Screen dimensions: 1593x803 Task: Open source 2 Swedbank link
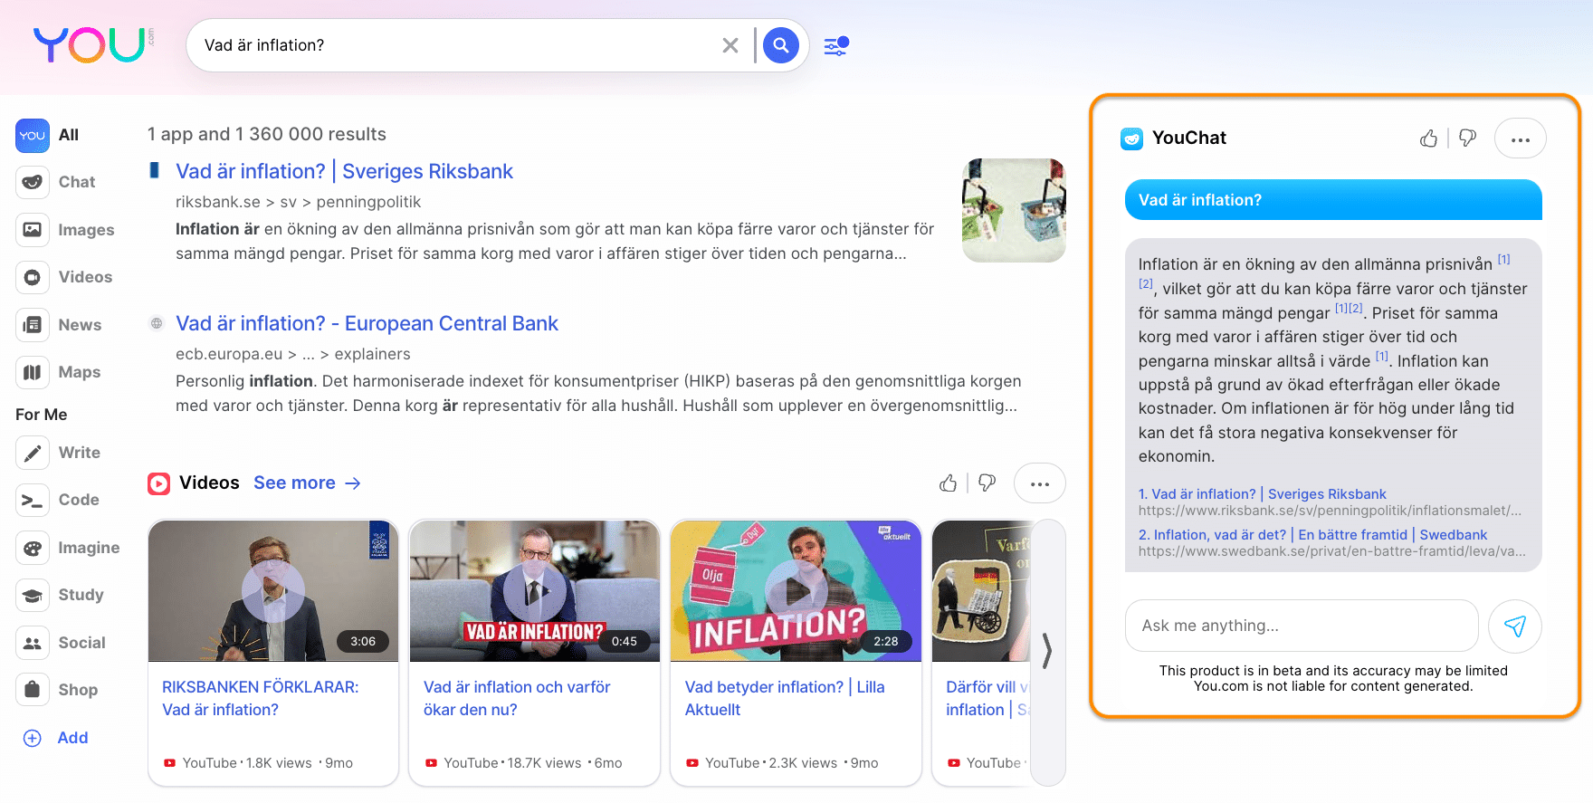[1313, 535]
